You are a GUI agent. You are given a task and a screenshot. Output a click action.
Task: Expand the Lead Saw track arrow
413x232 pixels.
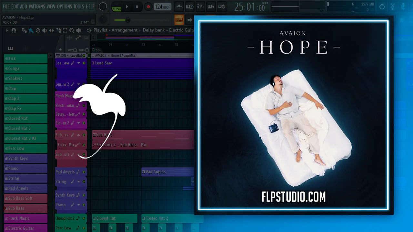(x=78, y=63)
